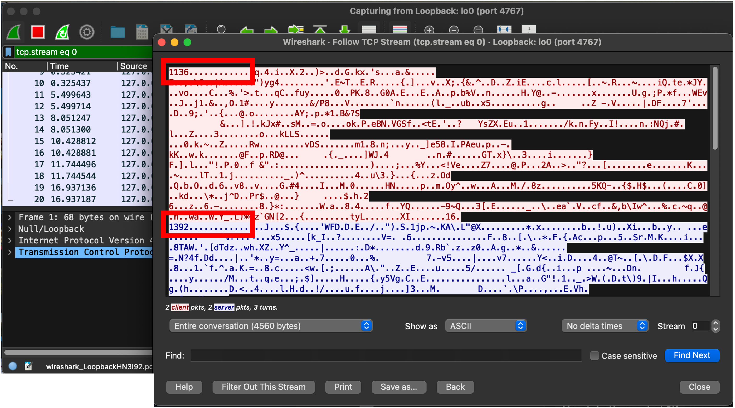Start a new capture with the shark fin icon
Viewport: 735px width, 408px height.
coord(14,32)
